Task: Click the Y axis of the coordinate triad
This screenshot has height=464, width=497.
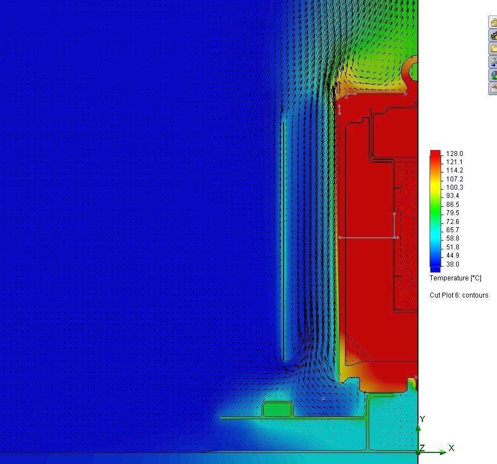Action: pos(418,436)
